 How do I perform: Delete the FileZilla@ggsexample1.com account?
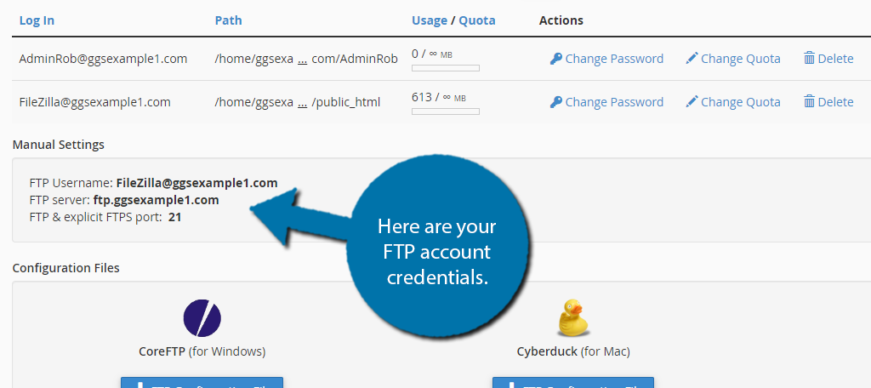coord(835,102)
